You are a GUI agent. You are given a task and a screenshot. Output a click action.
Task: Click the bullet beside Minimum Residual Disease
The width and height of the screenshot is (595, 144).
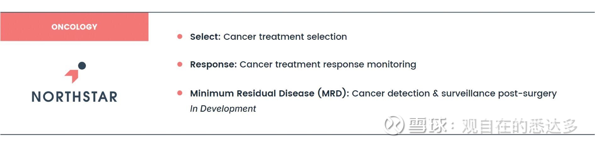pos(180,93)
